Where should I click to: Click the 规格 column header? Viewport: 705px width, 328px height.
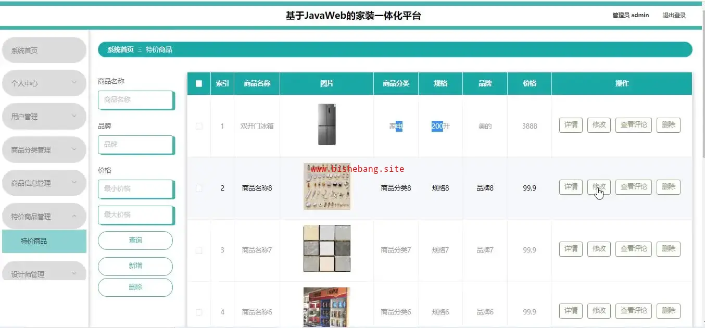[440, 83]
